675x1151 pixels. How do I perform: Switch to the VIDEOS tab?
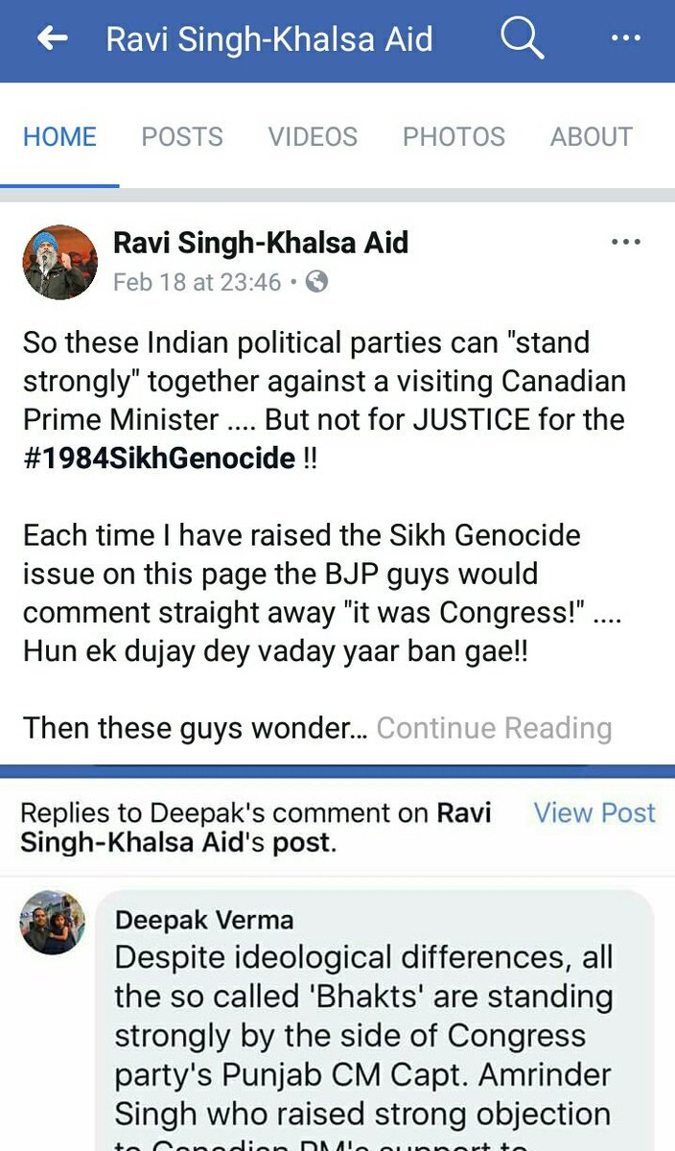(x=313, y=137)
